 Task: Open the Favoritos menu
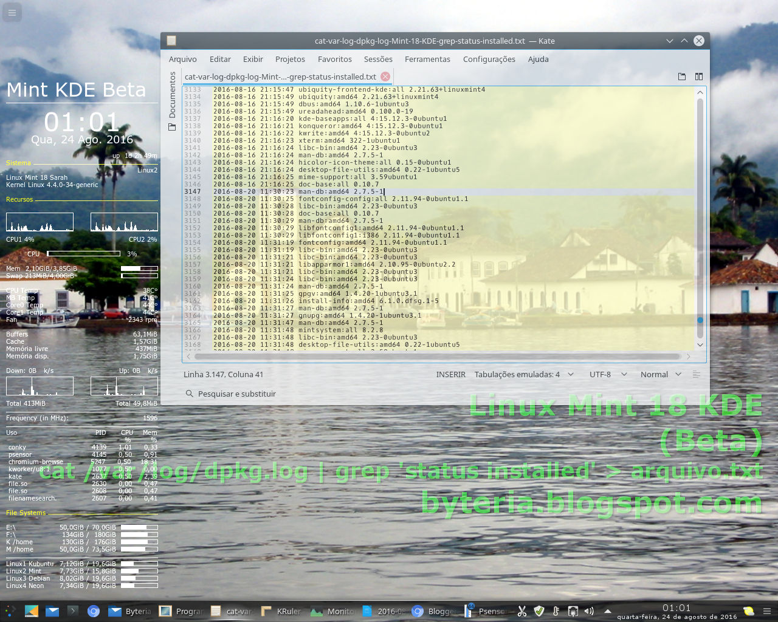[335, 59]
